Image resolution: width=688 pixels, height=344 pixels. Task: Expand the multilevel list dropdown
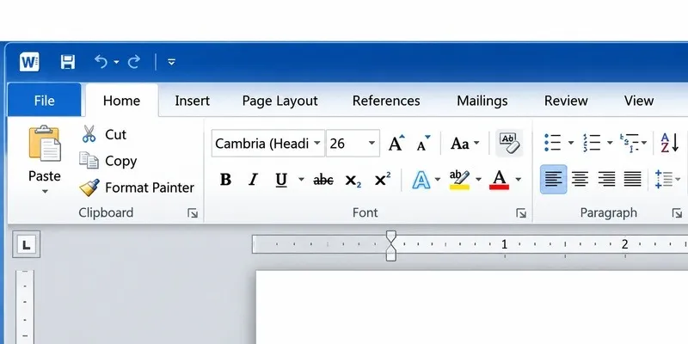point(643,143)
